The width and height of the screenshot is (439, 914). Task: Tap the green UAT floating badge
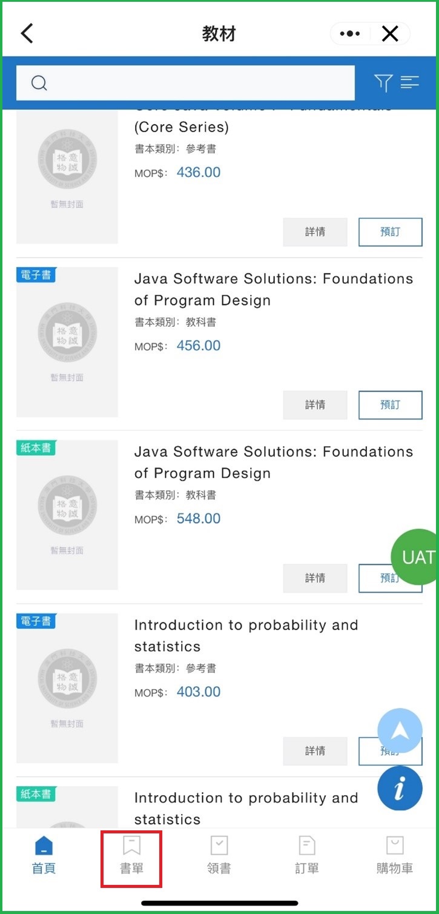click(x=417, y=557)
